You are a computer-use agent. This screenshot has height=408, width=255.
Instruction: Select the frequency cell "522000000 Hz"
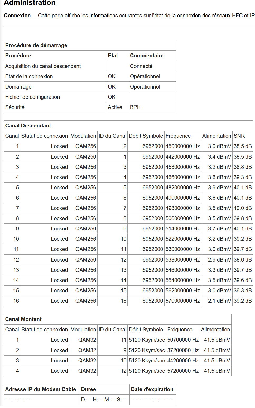pyautogui.click(x=183, y=239)
